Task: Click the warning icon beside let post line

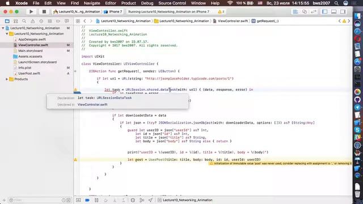Action: click(x=75, y=160)
